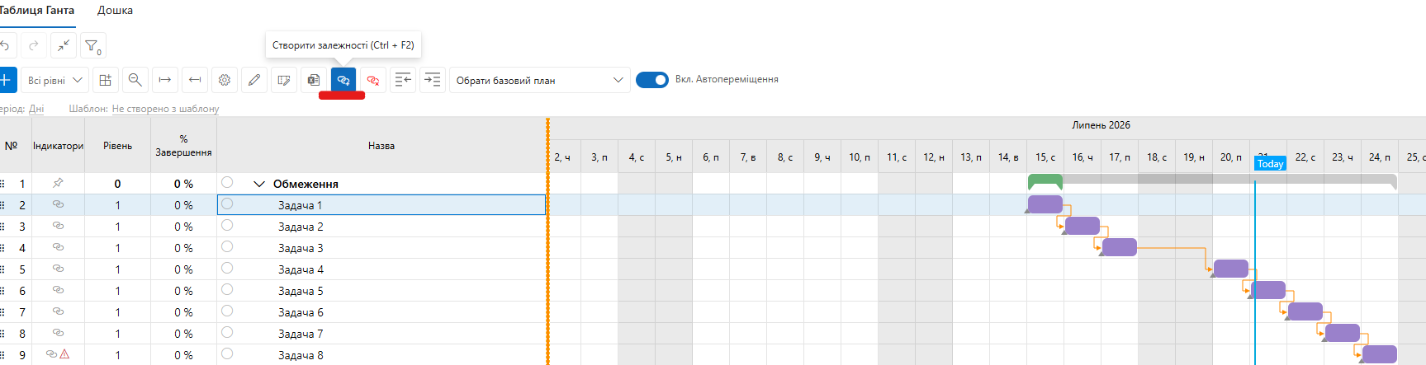Screen dimensions: 1426x365
Task: Click the link indicator in Задача 4 row
Action: point(58,268)
